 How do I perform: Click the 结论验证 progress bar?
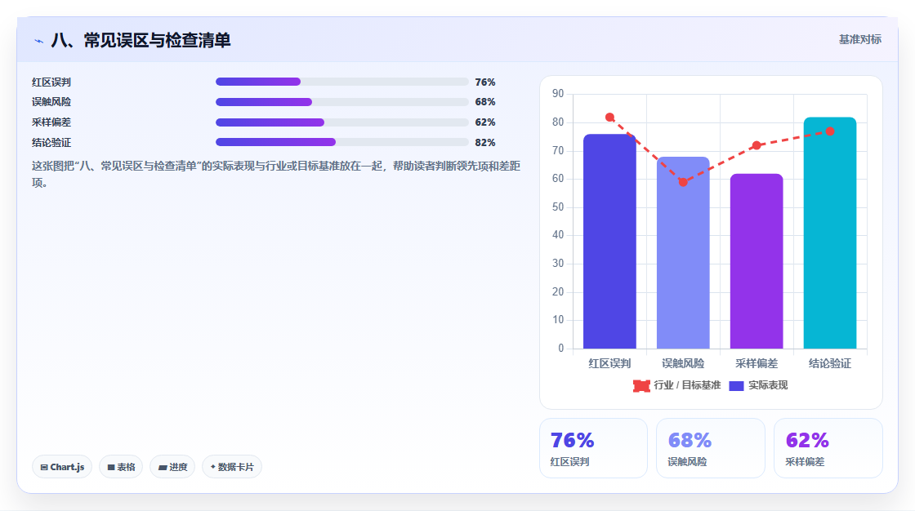(x=342, y=142)
